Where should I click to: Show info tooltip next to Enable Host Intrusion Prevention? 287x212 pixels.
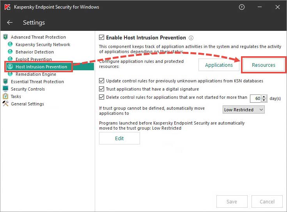191,38
